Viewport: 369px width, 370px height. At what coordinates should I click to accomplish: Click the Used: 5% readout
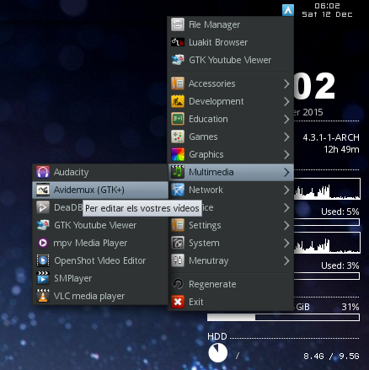click(x=340, y=212)
